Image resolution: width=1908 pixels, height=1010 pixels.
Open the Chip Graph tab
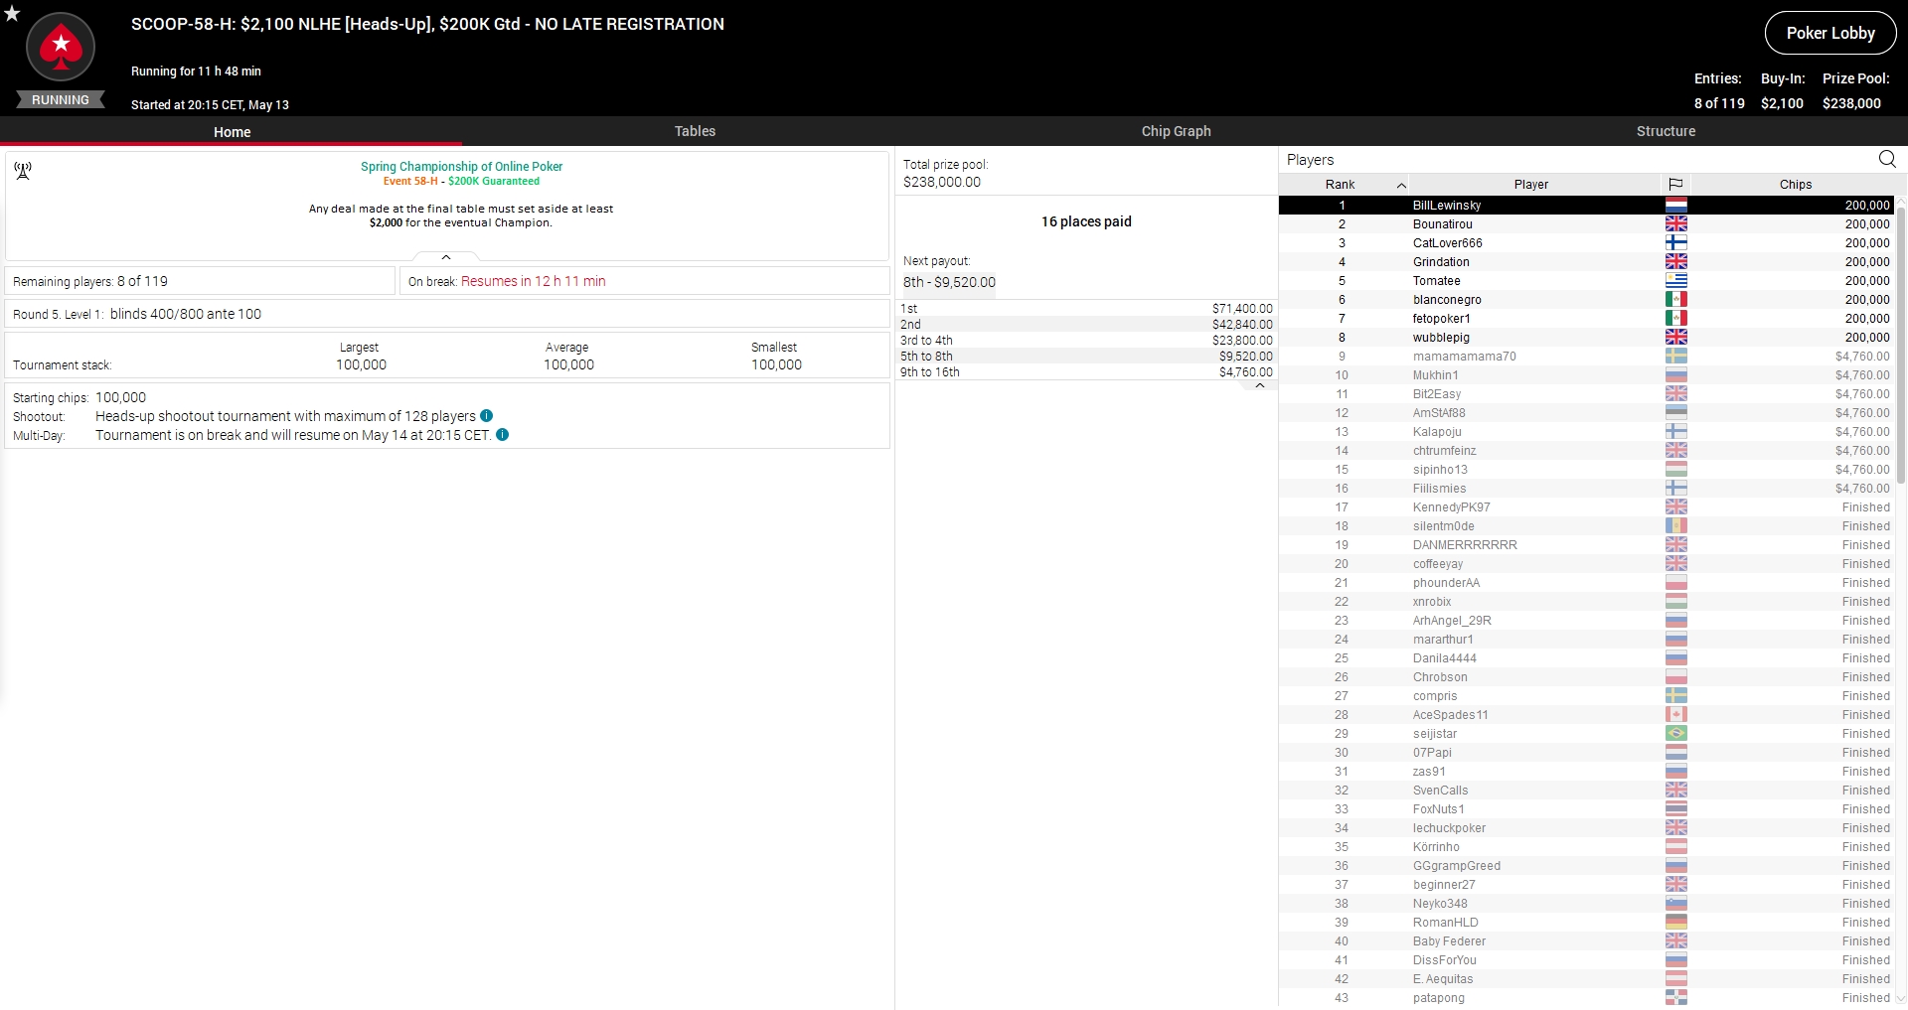[x=1176, y=131]
